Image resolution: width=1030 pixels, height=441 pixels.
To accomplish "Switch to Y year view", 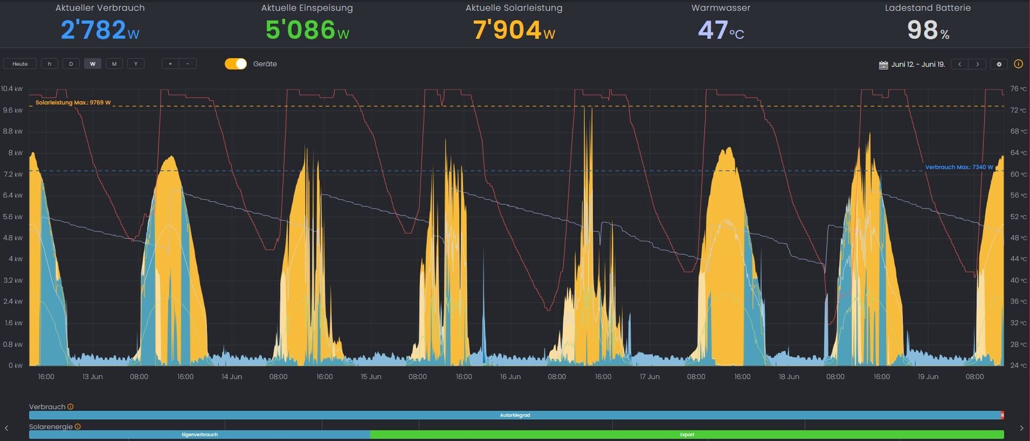I will click(136, 64).
